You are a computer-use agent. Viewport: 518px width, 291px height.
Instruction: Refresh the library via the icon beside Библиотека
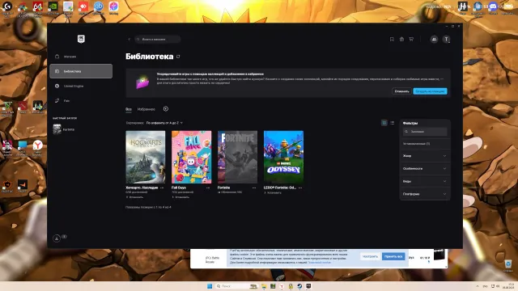178,57
